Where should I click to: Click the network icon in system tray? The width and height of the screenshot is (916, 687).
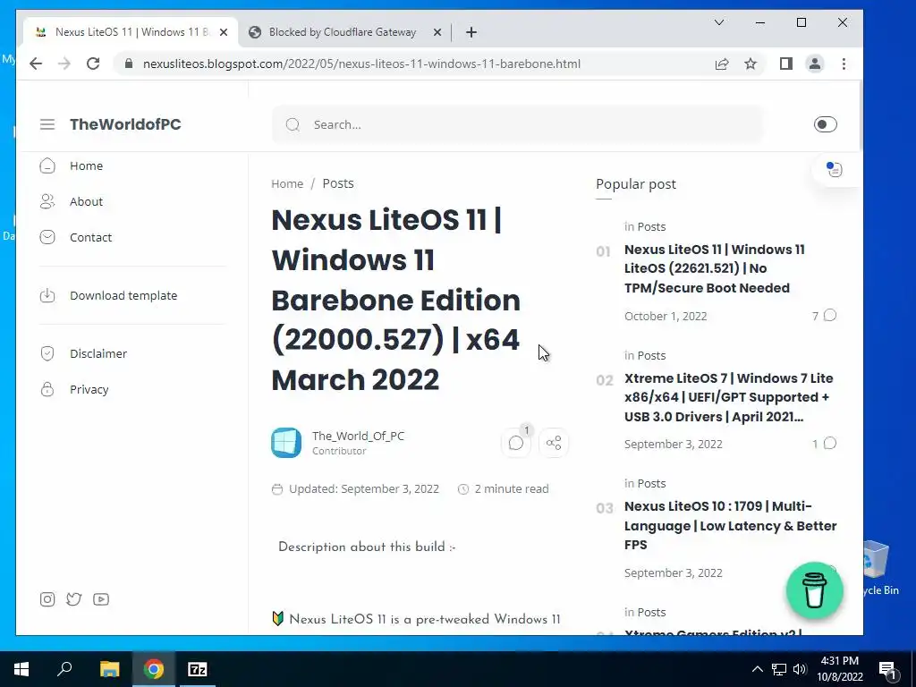[x=779, y=669]
